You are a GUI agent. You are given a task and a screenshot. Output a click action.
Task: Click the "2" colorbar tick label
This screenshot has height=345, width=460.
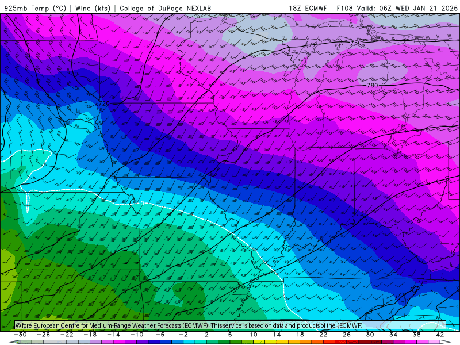tap(206, 335)
